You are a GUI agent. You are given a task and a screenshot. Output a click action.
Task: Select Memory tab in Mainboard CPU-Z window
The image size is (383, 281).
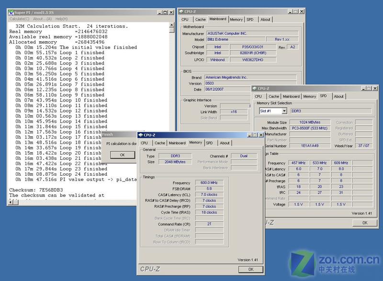tap(236, 20)
